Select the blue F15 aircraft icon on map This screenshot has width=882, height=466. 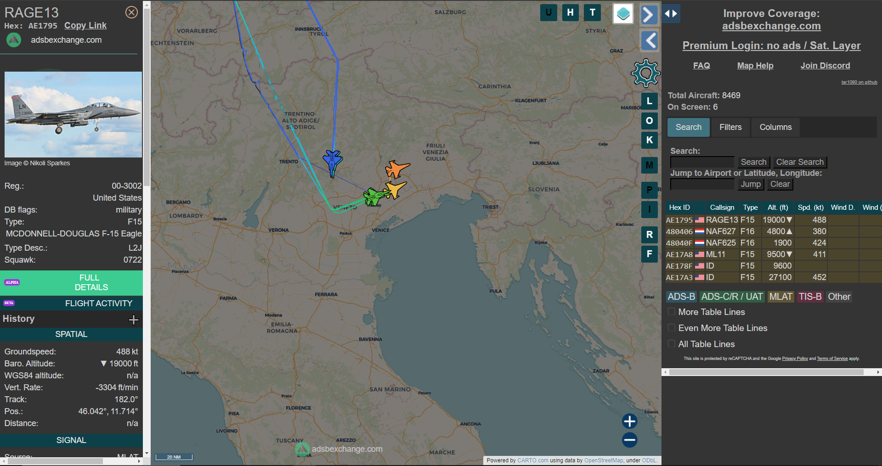tap(333, 163)
